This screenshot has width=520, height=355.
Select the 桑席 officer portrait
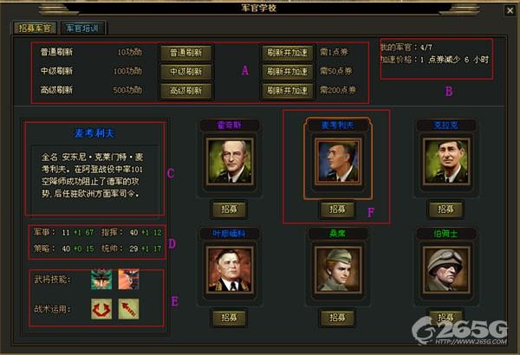(x=338, y=269)
